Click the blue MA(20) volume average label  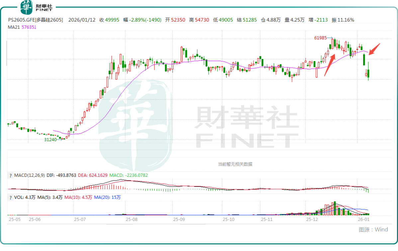107,197
